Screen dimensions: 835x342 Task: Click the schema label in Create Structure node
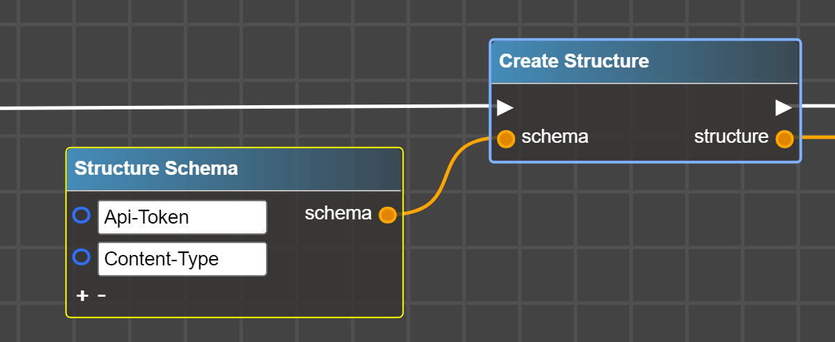pyautogui.click(x=554, y=137)
